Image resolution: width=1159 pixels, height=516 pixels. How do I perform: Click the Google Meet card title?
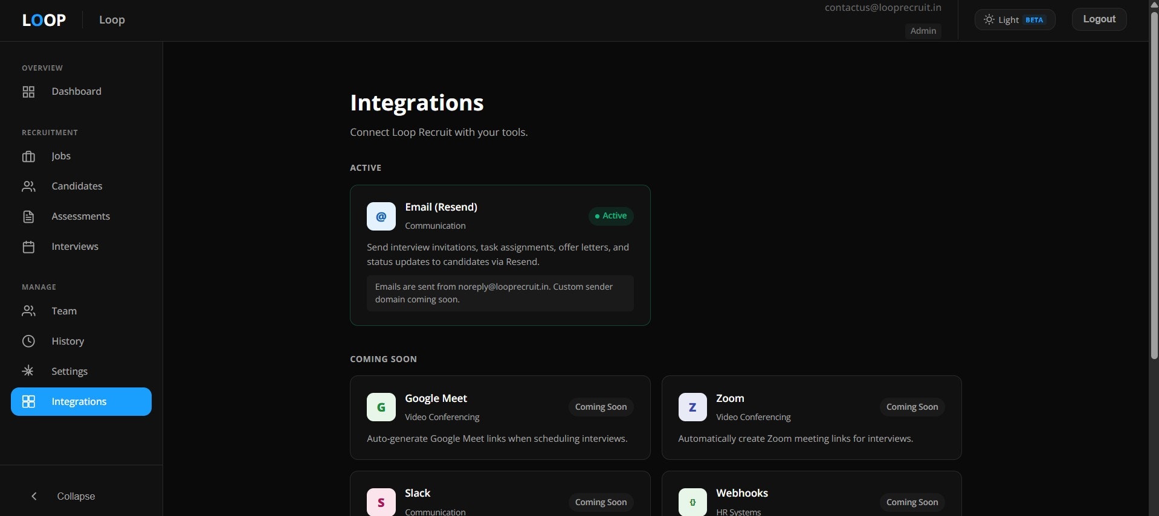tap(436, 398)
